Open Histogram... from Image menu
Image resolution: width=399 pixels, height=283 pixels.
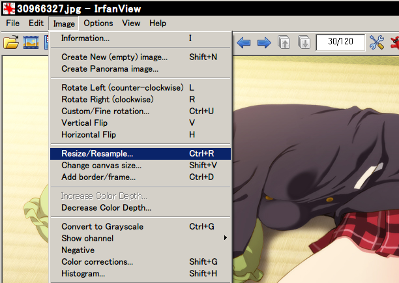click(x=140, y=273)
